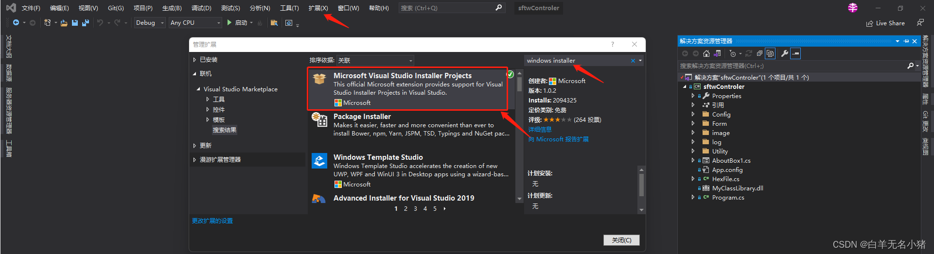Open the Debug configuration dropdown
934x254 pixels.
(x=150, y=23)
